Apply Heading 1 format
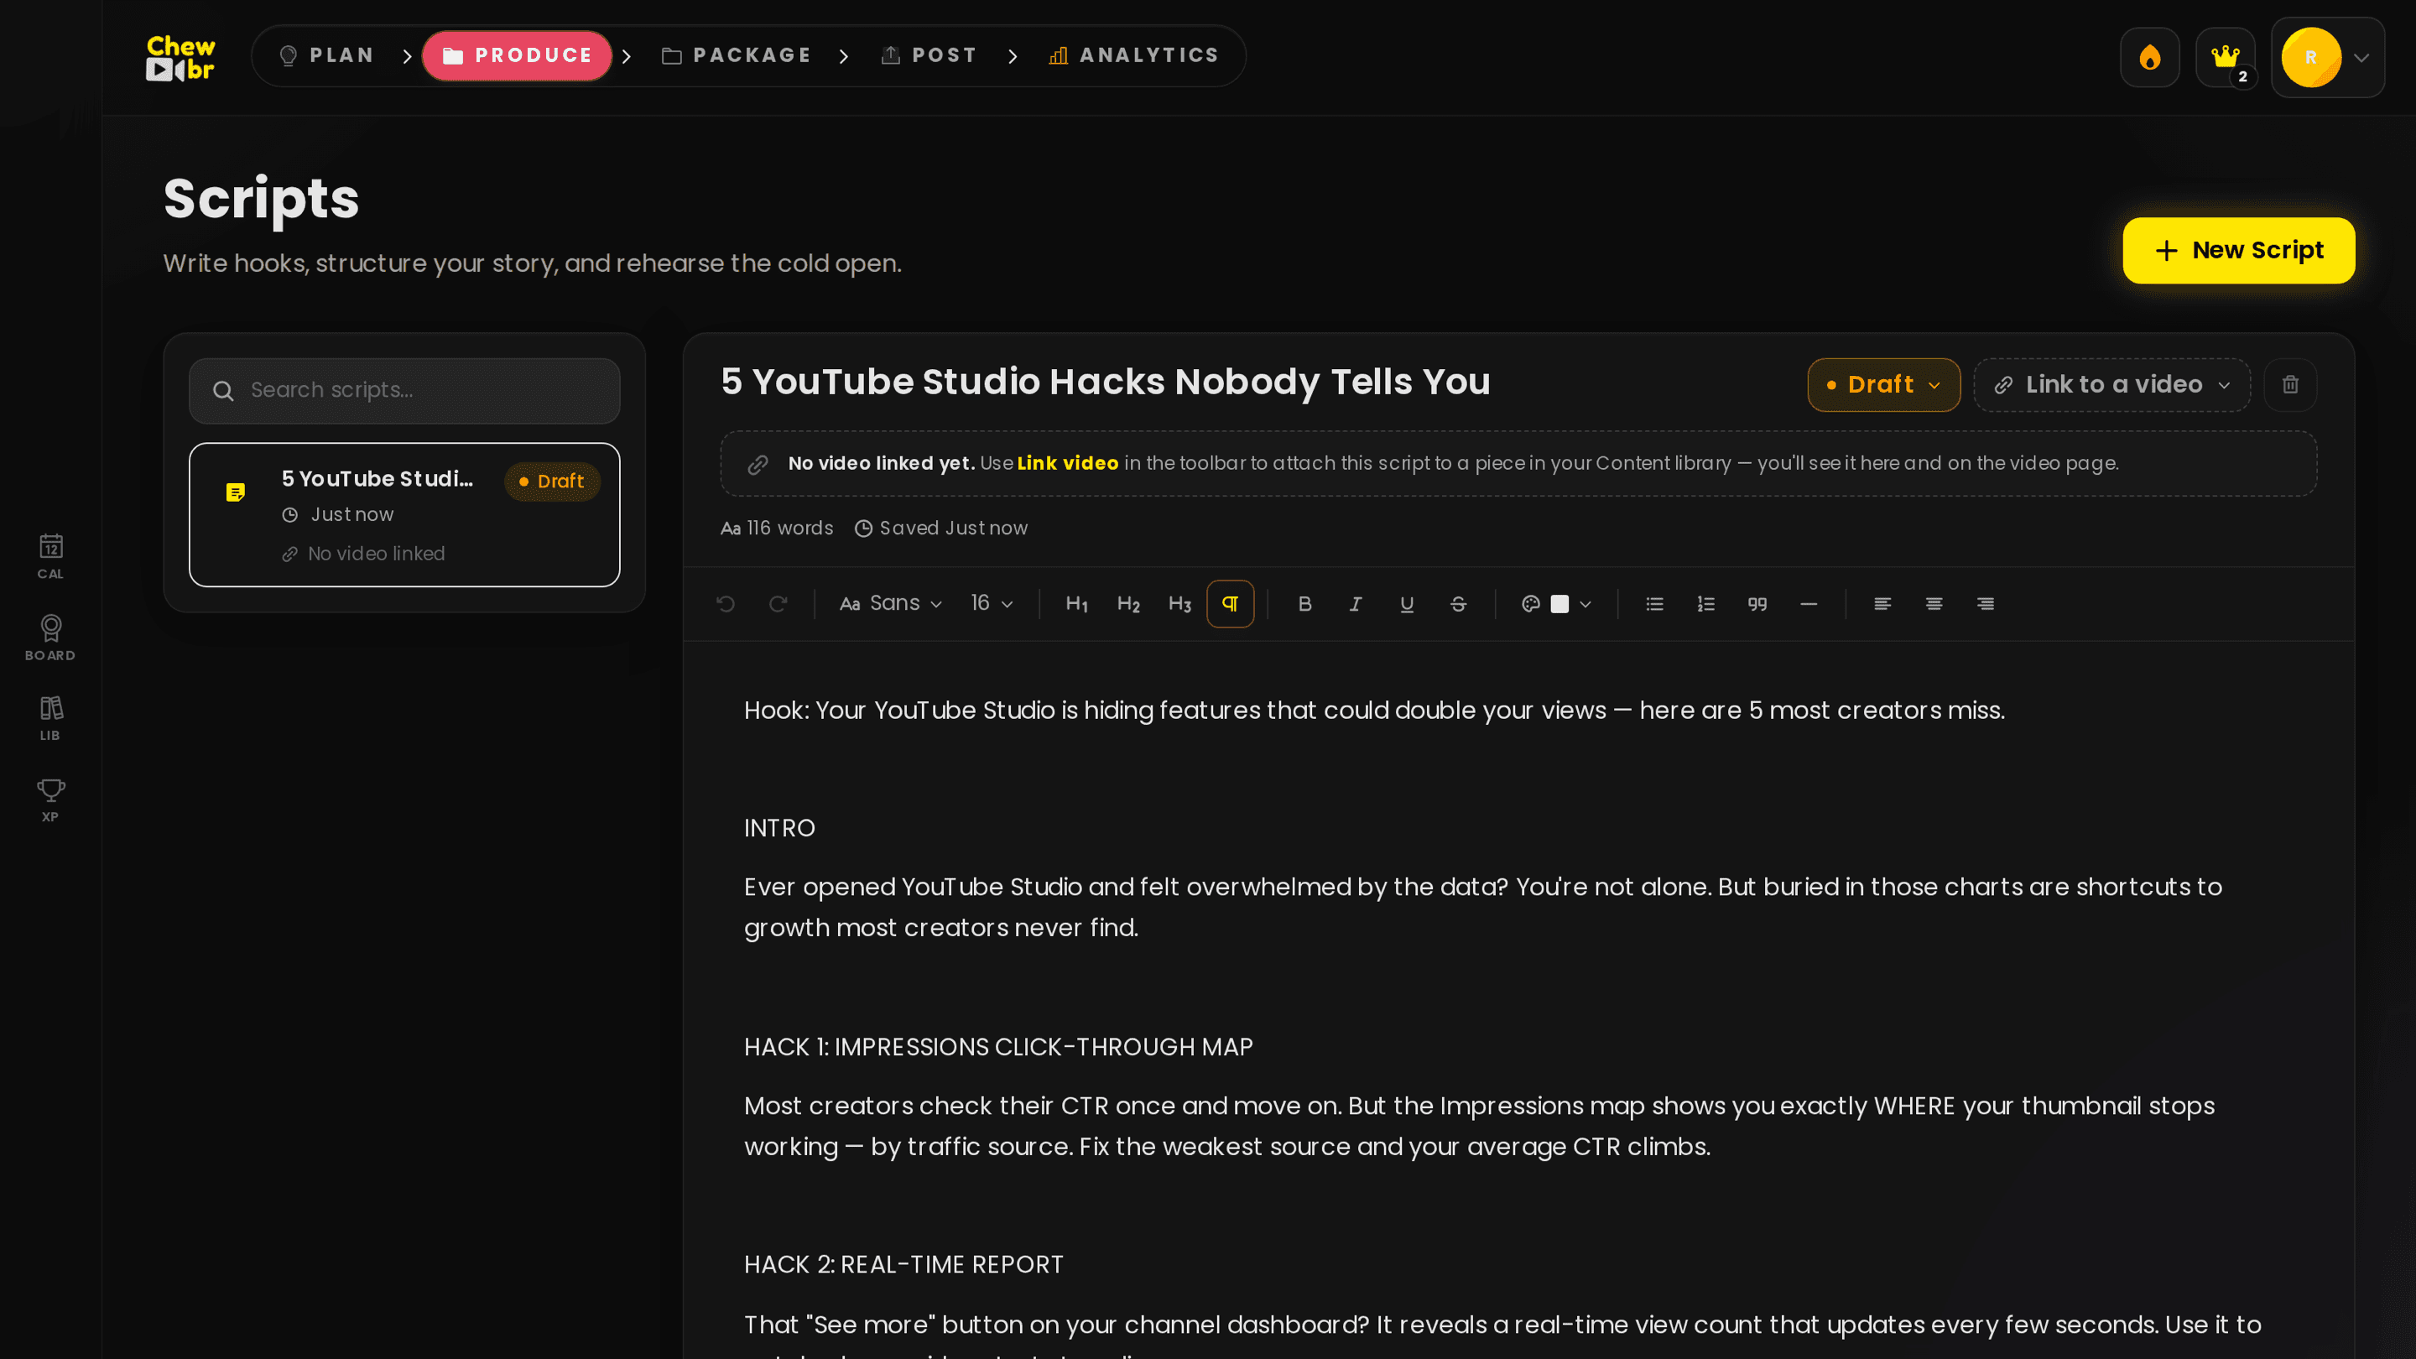The width and height of the screenshot is (2416, 1359). 1076,604
